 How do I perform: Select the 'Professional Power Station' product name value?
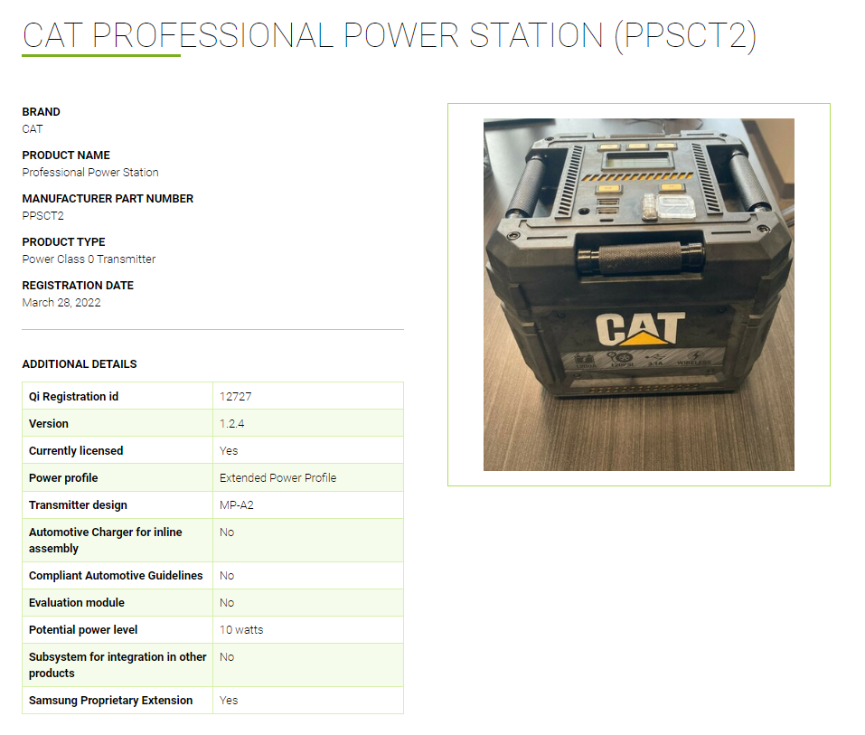click(89, 172)
